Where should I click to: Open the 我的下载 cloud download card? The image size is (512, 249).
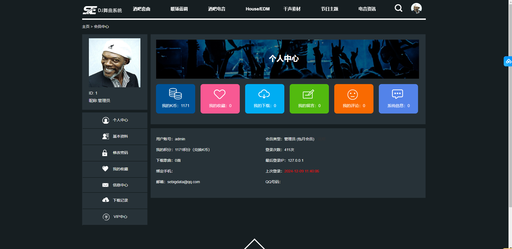(x=264, y=99)
